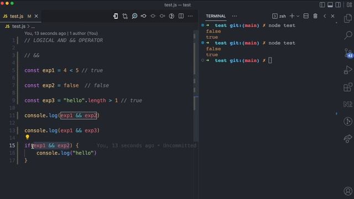This screenshot has width=354, height=199.
Task: Open the Extensions view
Action: tap(348, 87)
